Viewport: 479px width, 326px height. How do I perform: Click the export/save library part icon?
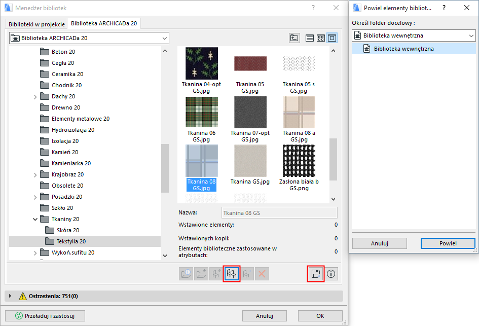pyautogui.click(x=316, y=274)
